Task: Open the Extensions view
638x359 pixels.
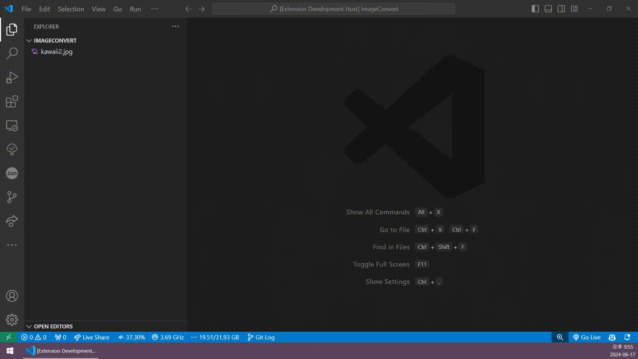Action: [12, 102]
